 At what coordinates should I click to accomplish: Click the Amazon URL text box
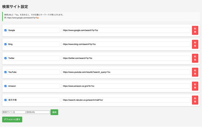click(126, 86)
